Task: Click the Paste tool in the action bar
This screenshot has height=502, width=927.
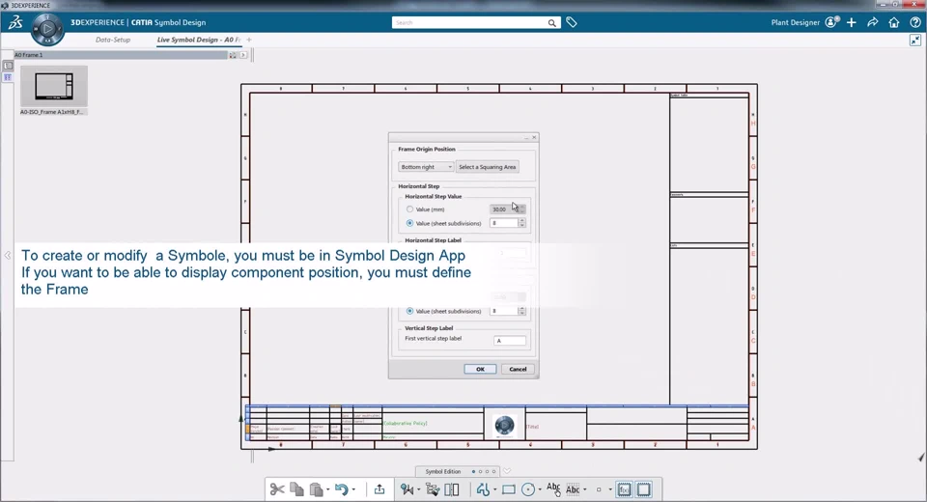Action: click(317, 489)
